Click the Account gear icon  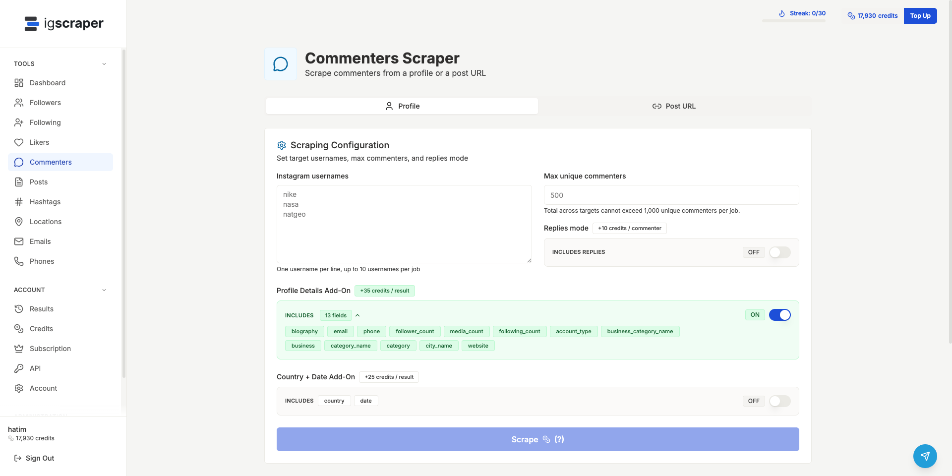19,388
